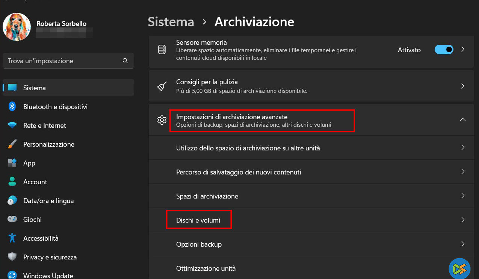The image size is (479, 279).
Task: Click the Privacy e sicurezza shield icon
Action: pos(12,257)
